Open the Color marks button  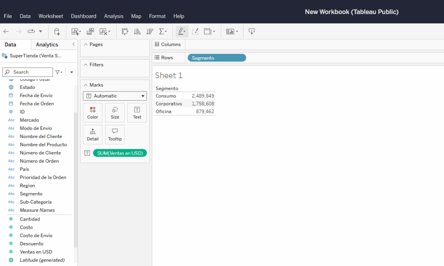93,112
